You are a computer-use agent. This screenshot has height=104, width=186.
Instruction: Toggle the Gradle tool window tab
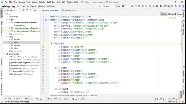tap(184, 14)
